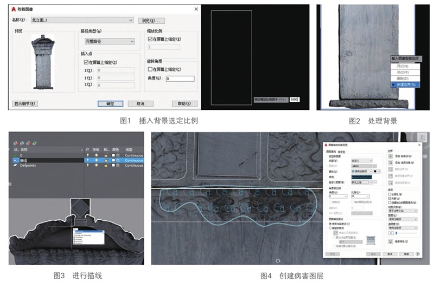Viewport: 434px width, 282px height.
Task: Open color swatch of layer 0
Action: pyautogui.click(x=113, y=155)
